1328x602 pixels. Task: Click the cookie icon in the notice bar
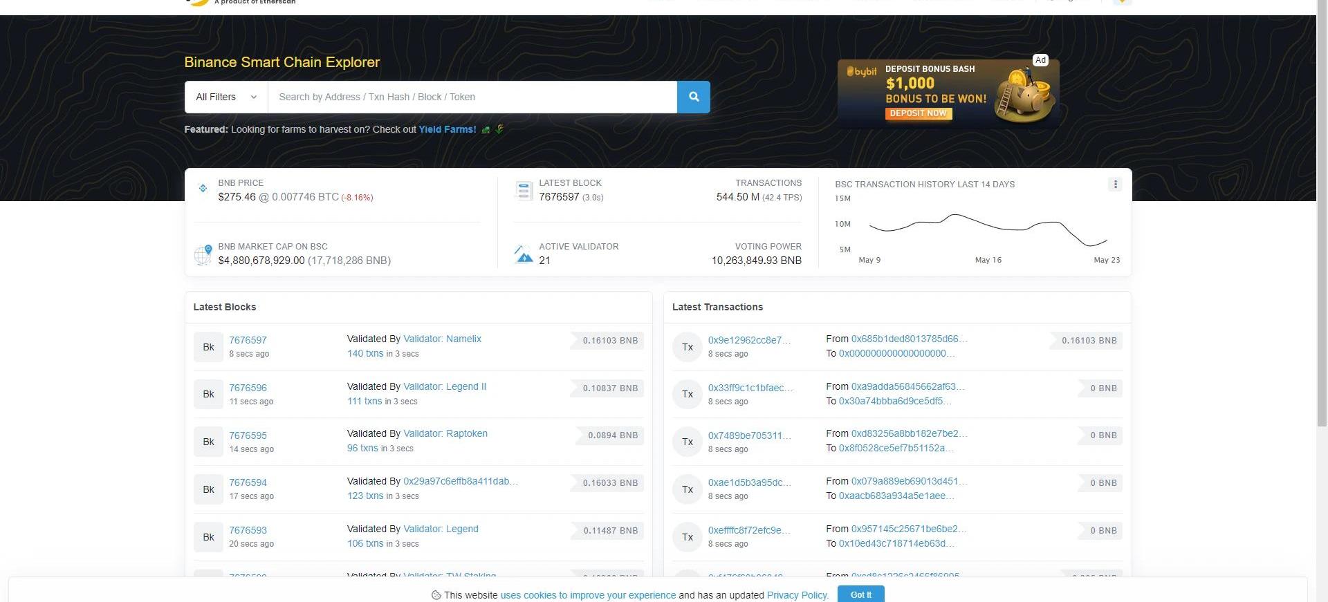pyautogui.click(x=436, y=595)
